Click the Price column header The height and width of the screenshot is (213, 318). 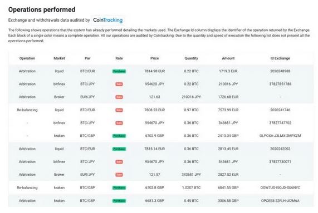click(154, 58)
